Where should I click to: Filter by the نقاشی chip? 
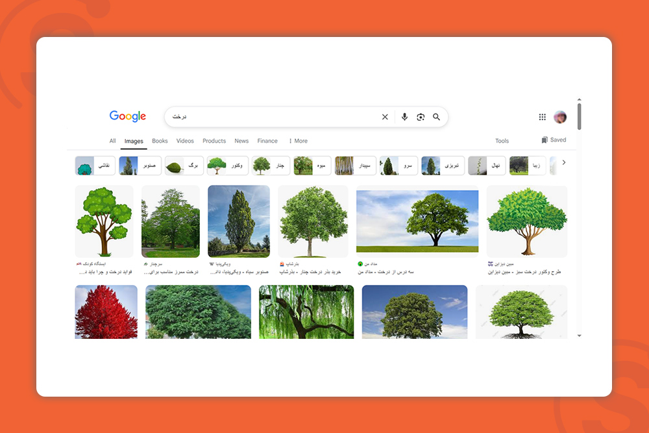coord(95,166)
